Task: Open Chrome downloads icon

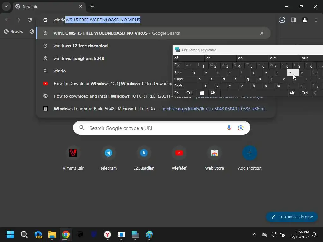Action: pos(282,20)
